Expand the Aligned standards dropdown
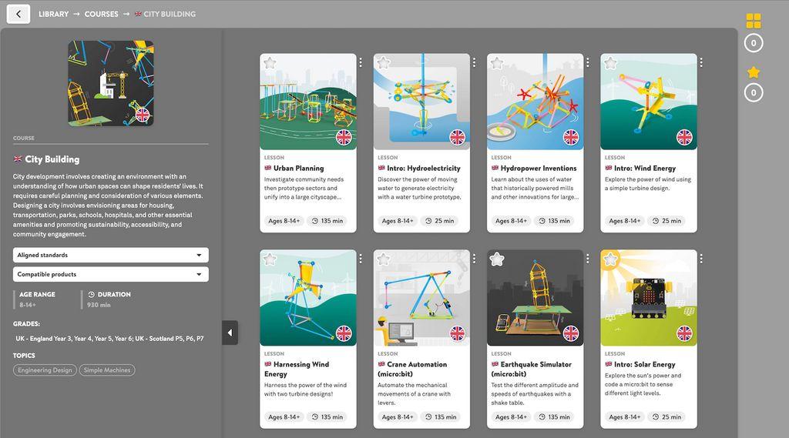The height and width of the screenshot is (438, 789). coord(111,255)
